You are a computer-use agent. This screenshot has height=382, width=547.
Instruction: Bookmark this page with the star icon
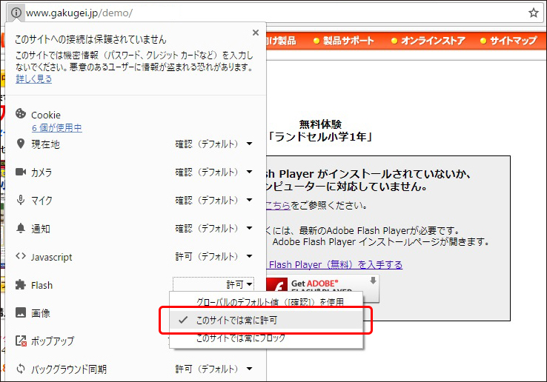point(533,13)
